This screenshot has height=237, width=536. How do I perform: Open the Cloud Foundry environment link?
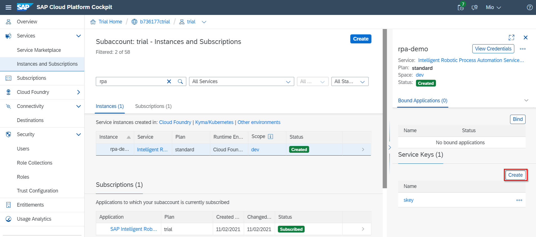175,122
